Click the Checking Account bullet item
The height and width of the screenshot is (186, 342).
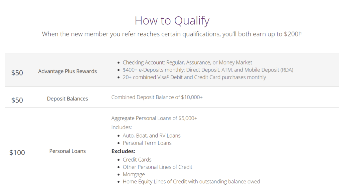coord(187,62)
